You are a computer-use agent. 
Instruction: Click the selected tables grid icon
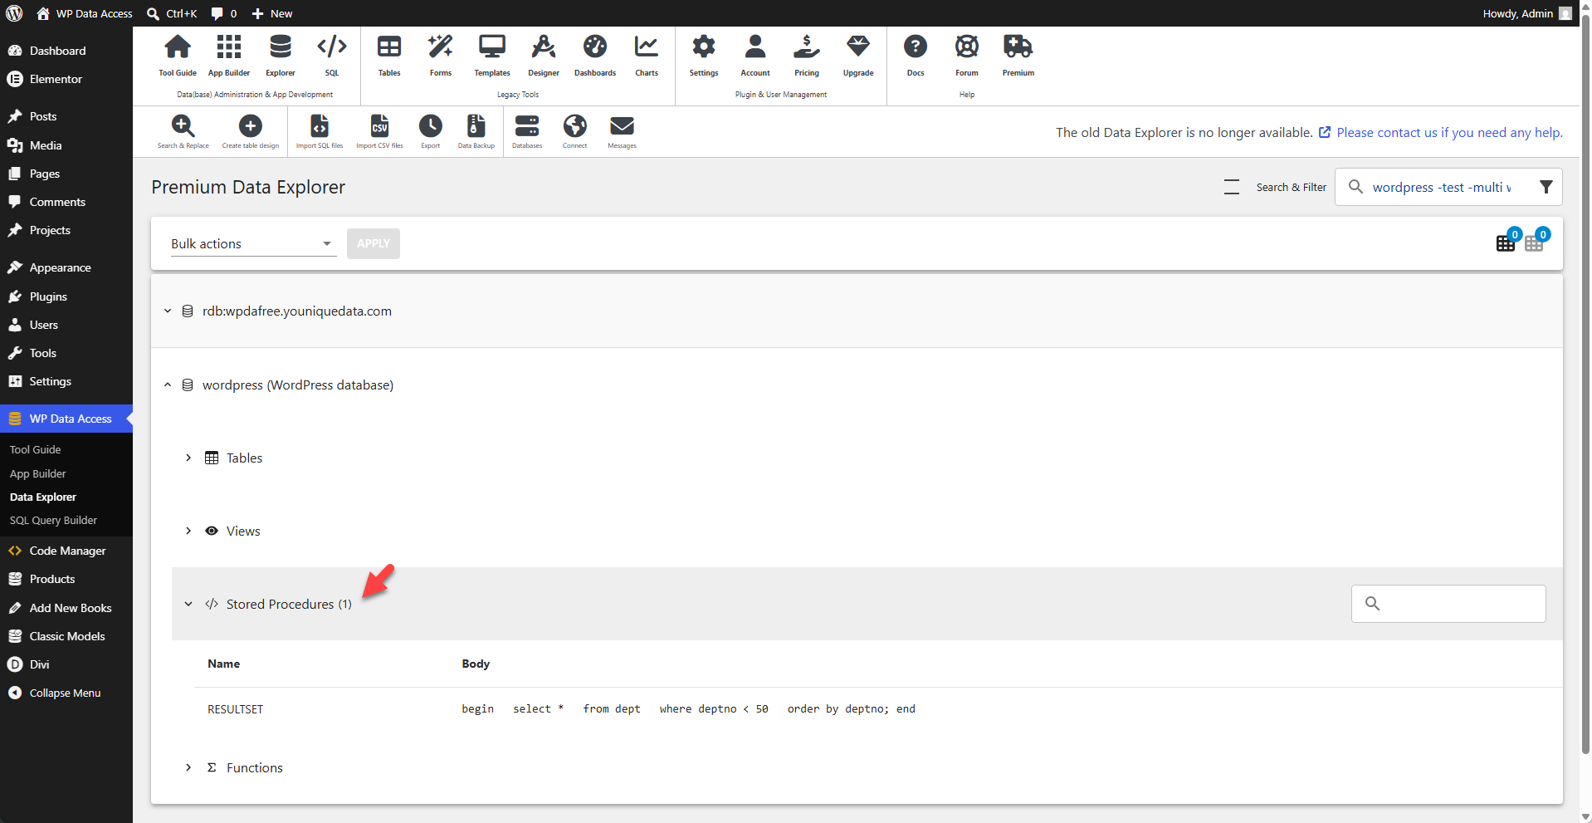coord(1506,242)
